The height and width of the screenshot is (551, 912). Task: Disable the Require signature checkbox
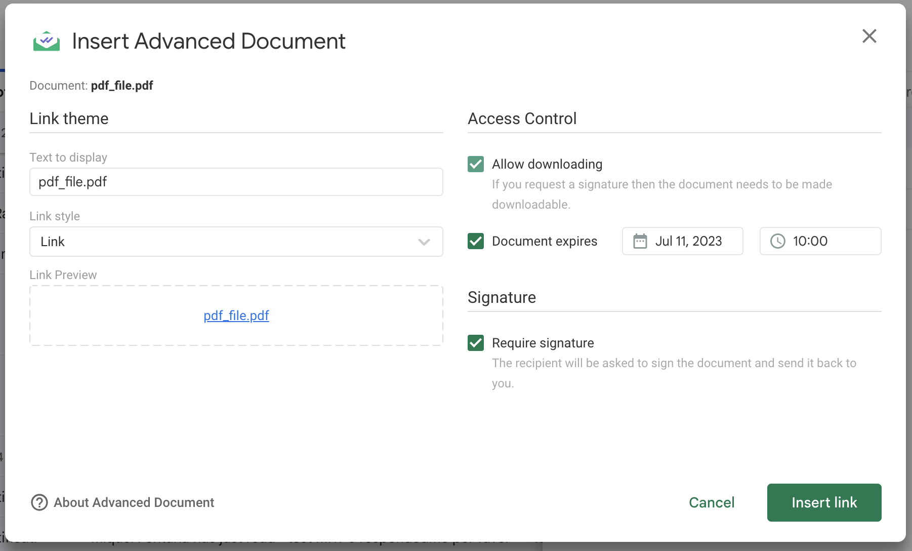coord(476,343)
